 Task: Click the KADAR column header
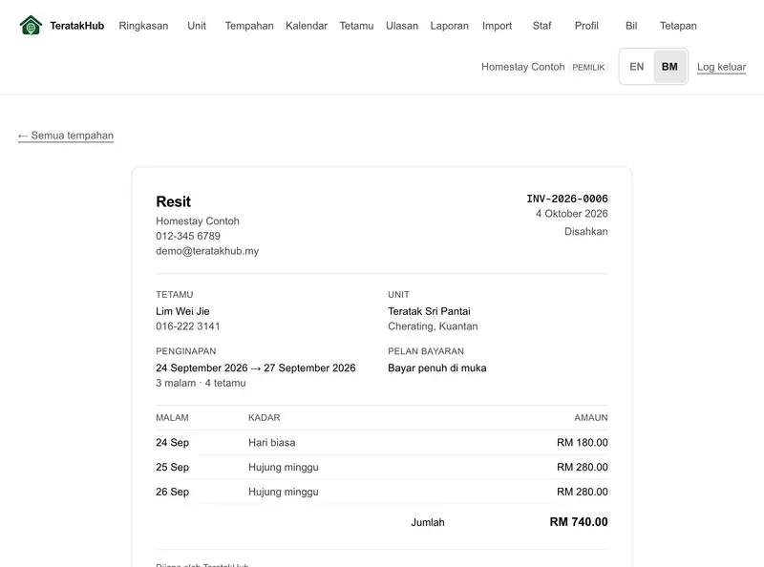265,418
